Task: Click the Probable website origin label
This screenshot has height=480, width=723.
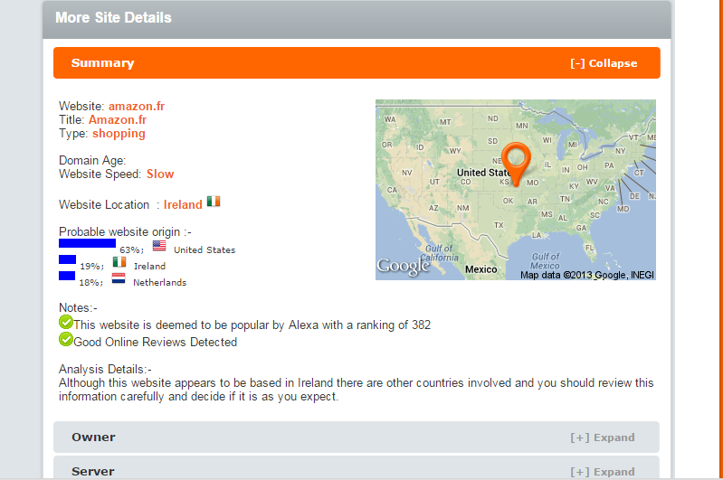Action: tap(125, 231)
